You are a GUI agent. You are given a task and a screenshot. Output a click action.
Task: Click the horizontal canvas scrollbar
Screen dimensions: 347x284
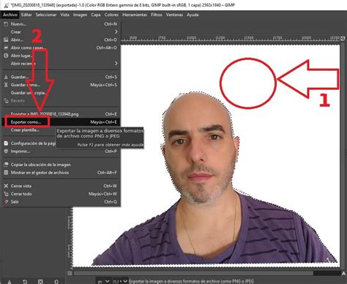[193, 273]
